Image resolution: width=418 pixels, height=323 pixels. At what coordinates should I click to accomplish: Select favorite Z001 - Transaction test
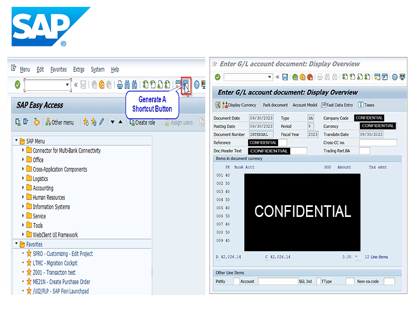[x=51, y=272]
